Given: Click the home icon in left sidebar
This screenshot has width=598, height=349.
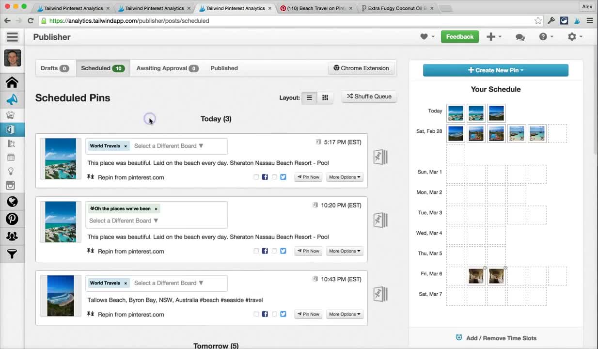Looking at the screenshot, I should 12,82.
